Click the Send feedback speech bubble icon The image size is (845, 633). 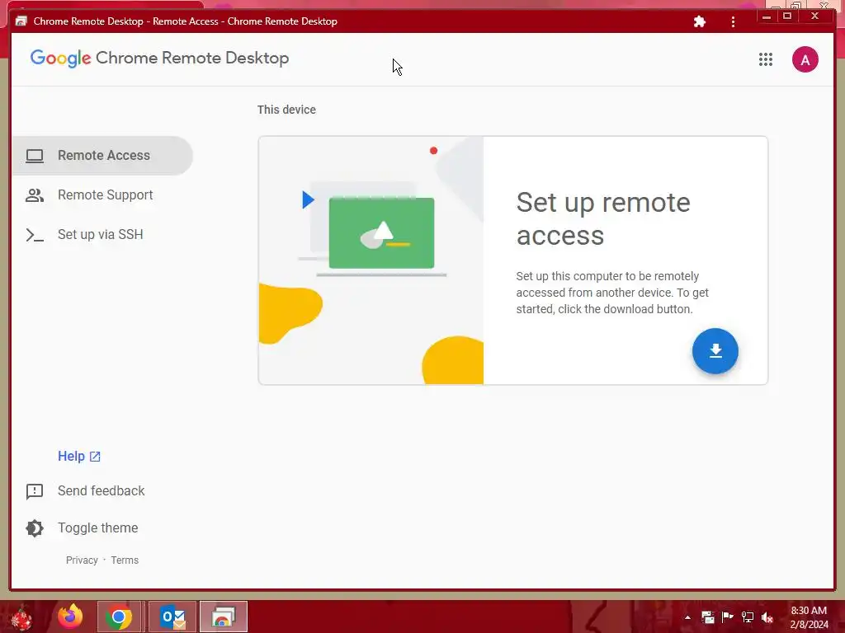(x=35, y=491)
